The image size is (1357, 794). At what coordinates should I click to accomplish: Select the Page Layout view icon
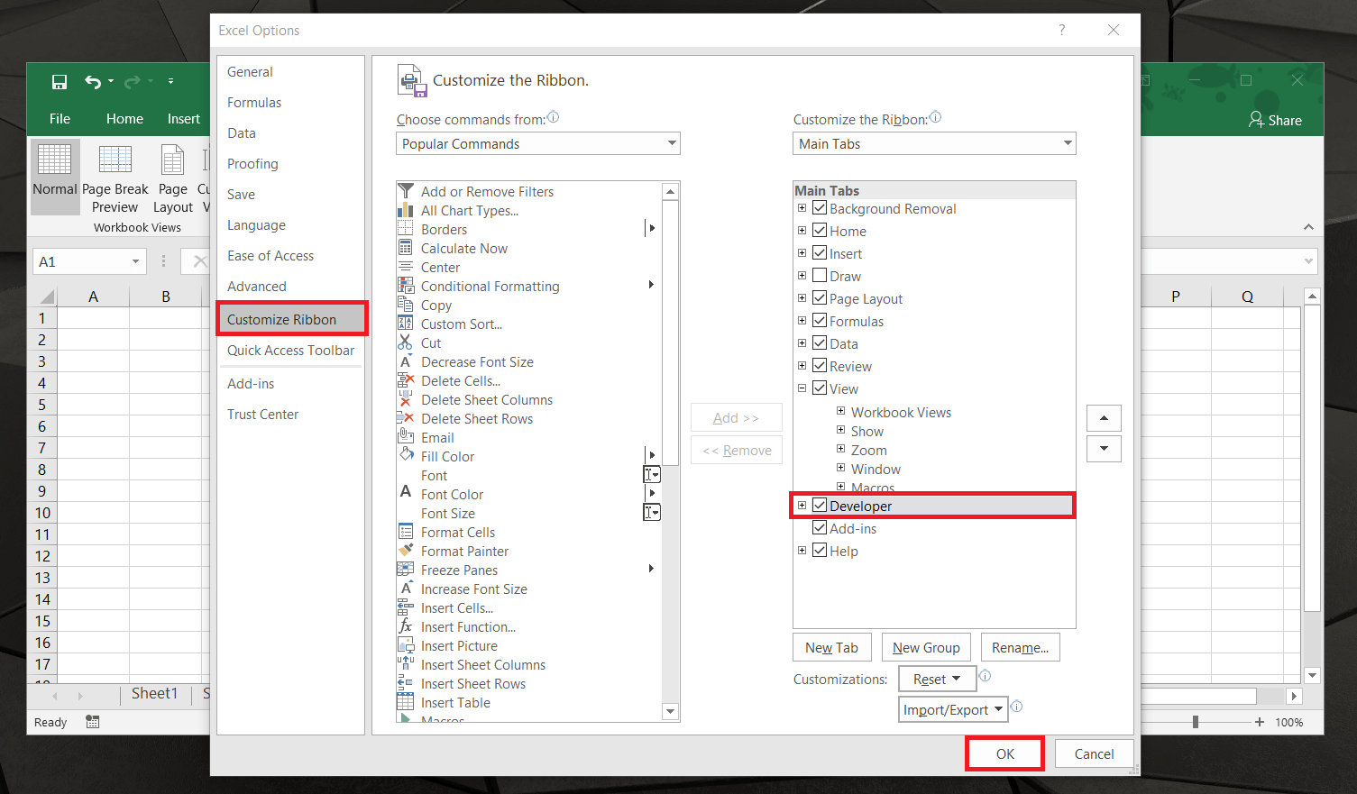click(x=172, y=160)
